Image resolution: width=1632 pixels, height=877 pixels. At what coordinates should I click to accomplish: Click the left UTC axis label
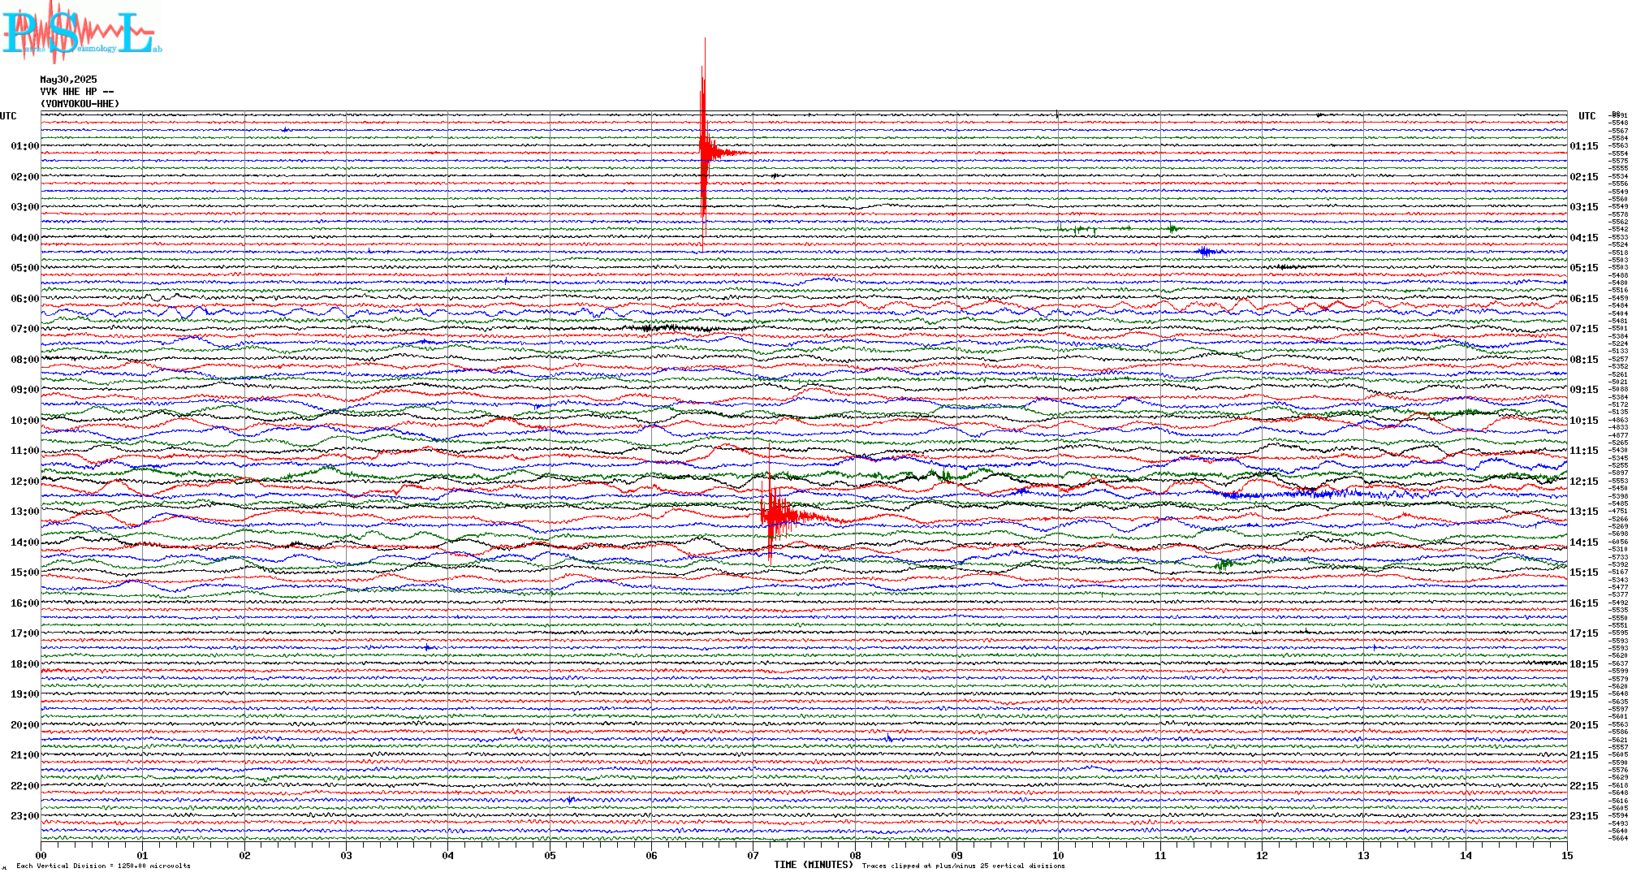pyautogui.click(x=8, y=116)
